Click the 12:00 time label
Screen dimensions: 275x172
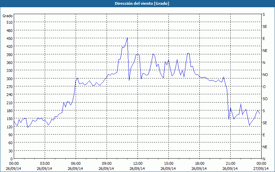click(x=138, y=164)
